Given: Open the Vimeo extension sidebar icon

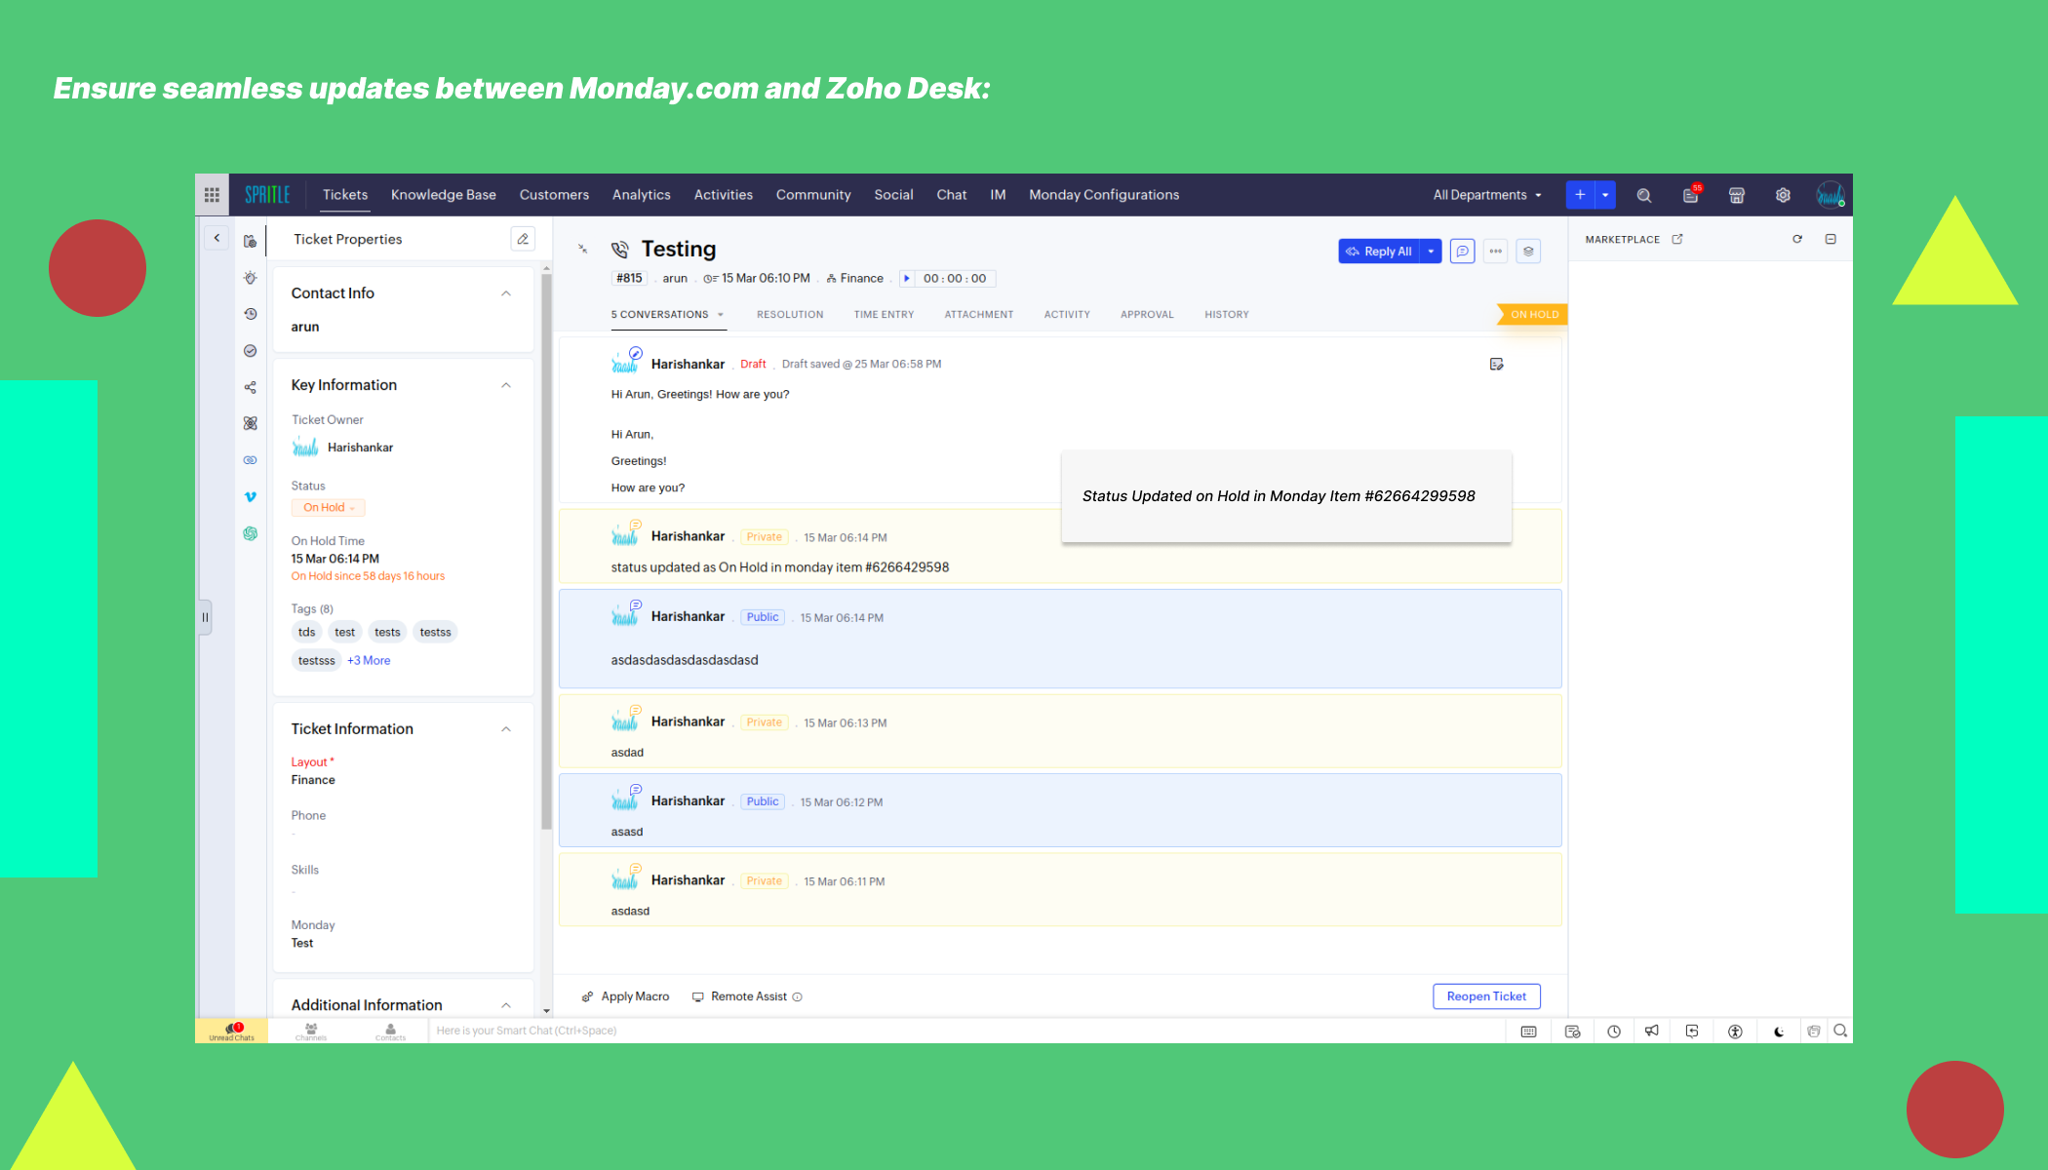Looking at the screenshot, I should pyautogui.click(x=251, y=497).
